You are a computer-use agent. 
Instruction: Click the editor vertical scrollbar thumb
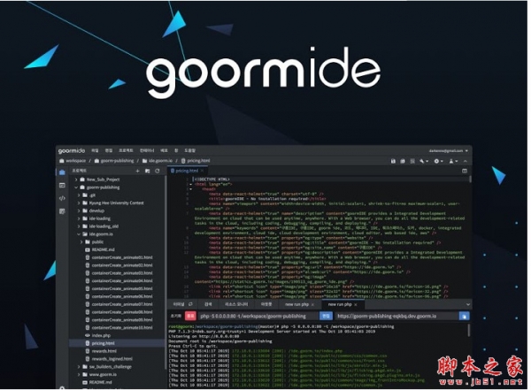470,180
